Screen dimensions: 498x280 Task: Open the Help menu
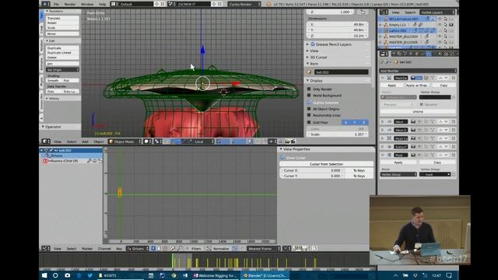pyautogui.click(x=102, y=5)
